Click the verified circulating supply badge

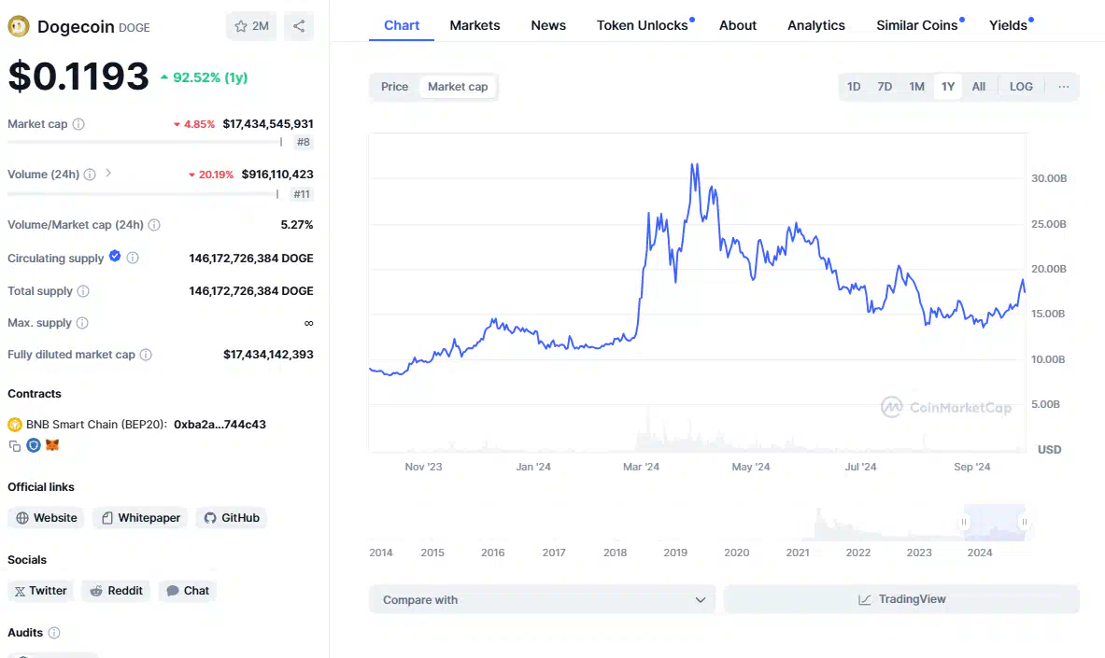[115, 257]
